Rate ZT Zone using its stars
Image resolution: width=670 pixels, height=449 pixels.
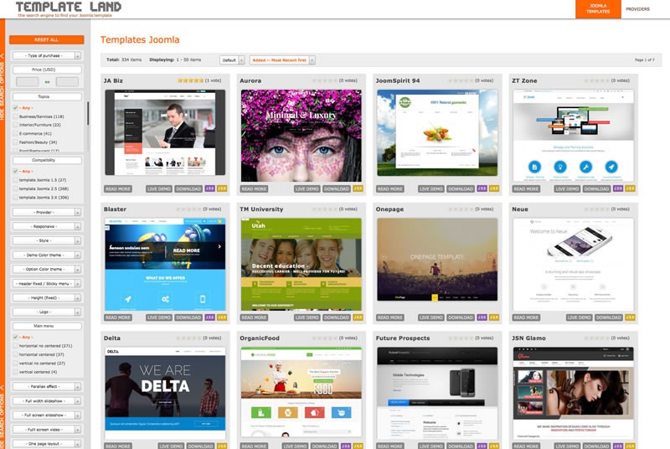[597, 80]
